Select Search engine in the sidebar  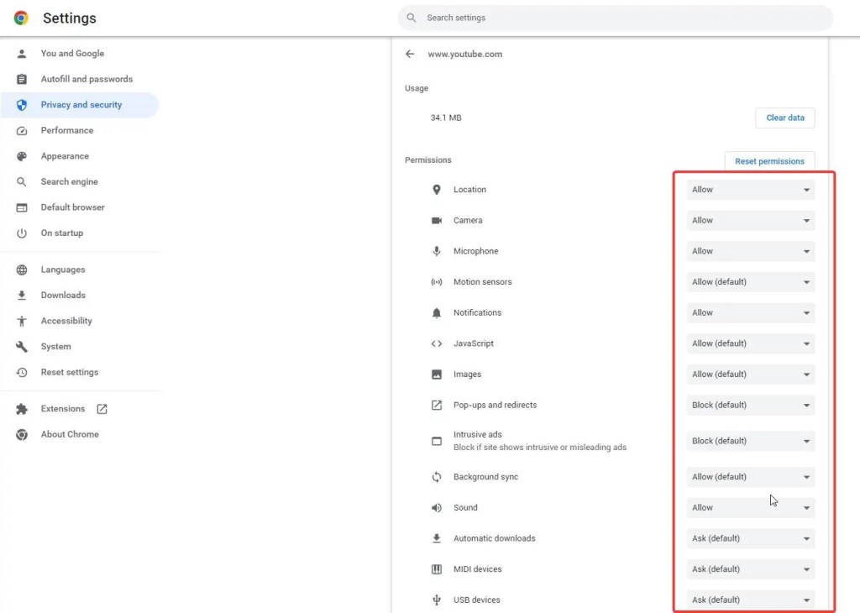(x=69, y=182)
